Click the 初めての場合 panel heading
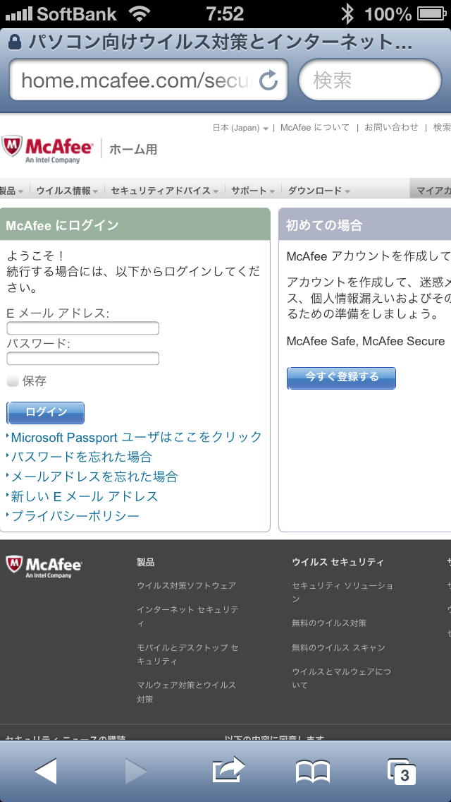Viewport: 451px width, 802px height. [x=324, y=225]
